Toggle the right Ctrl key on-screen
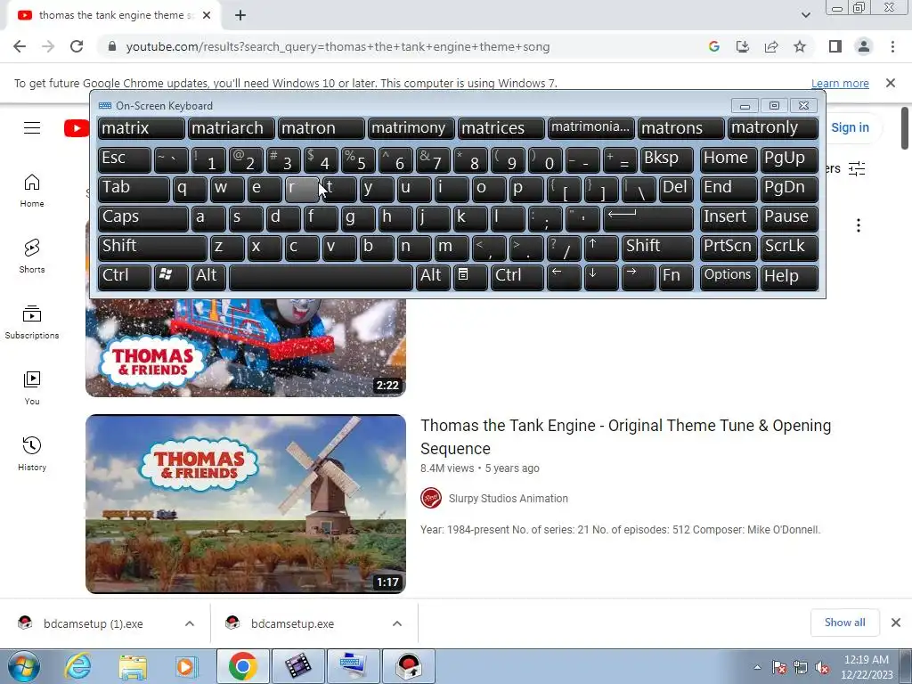912x684 pixels. coord(517,277)
